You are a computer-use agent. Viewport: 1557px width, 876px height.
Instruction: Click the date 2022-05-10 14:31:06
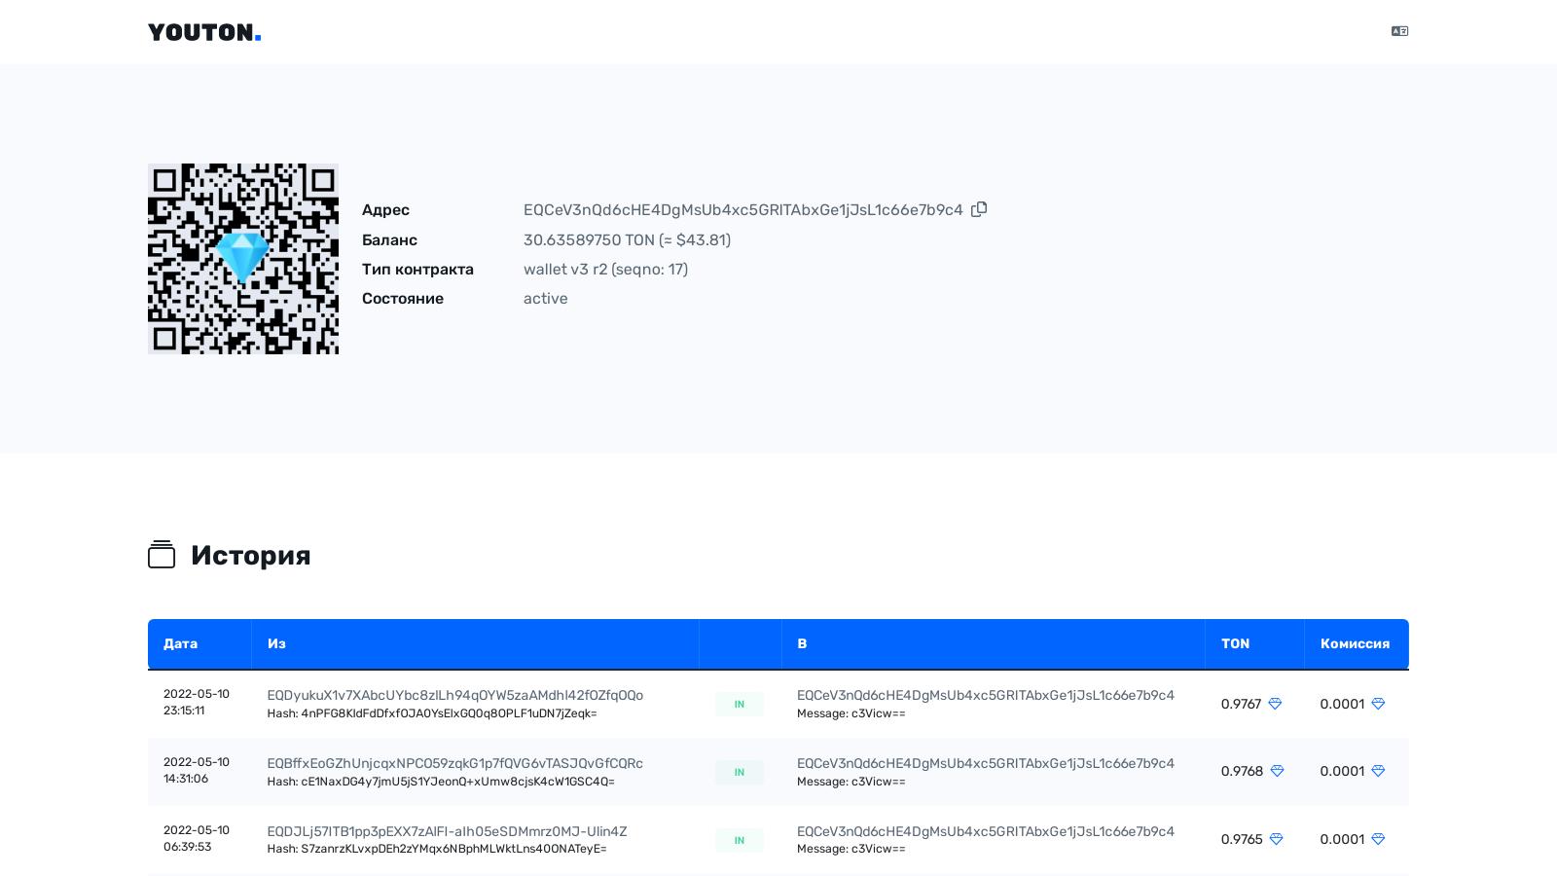(197, 771)
